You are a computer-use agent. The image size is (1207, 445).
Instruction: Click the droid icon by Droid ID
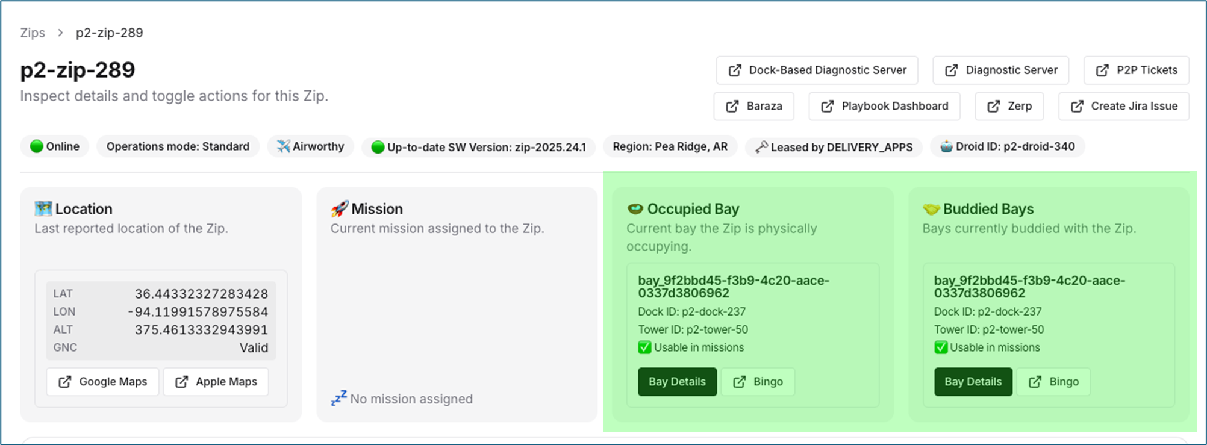946,146
